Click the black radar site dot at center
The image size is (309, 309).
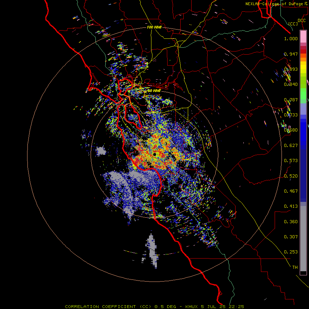(155, 154)
